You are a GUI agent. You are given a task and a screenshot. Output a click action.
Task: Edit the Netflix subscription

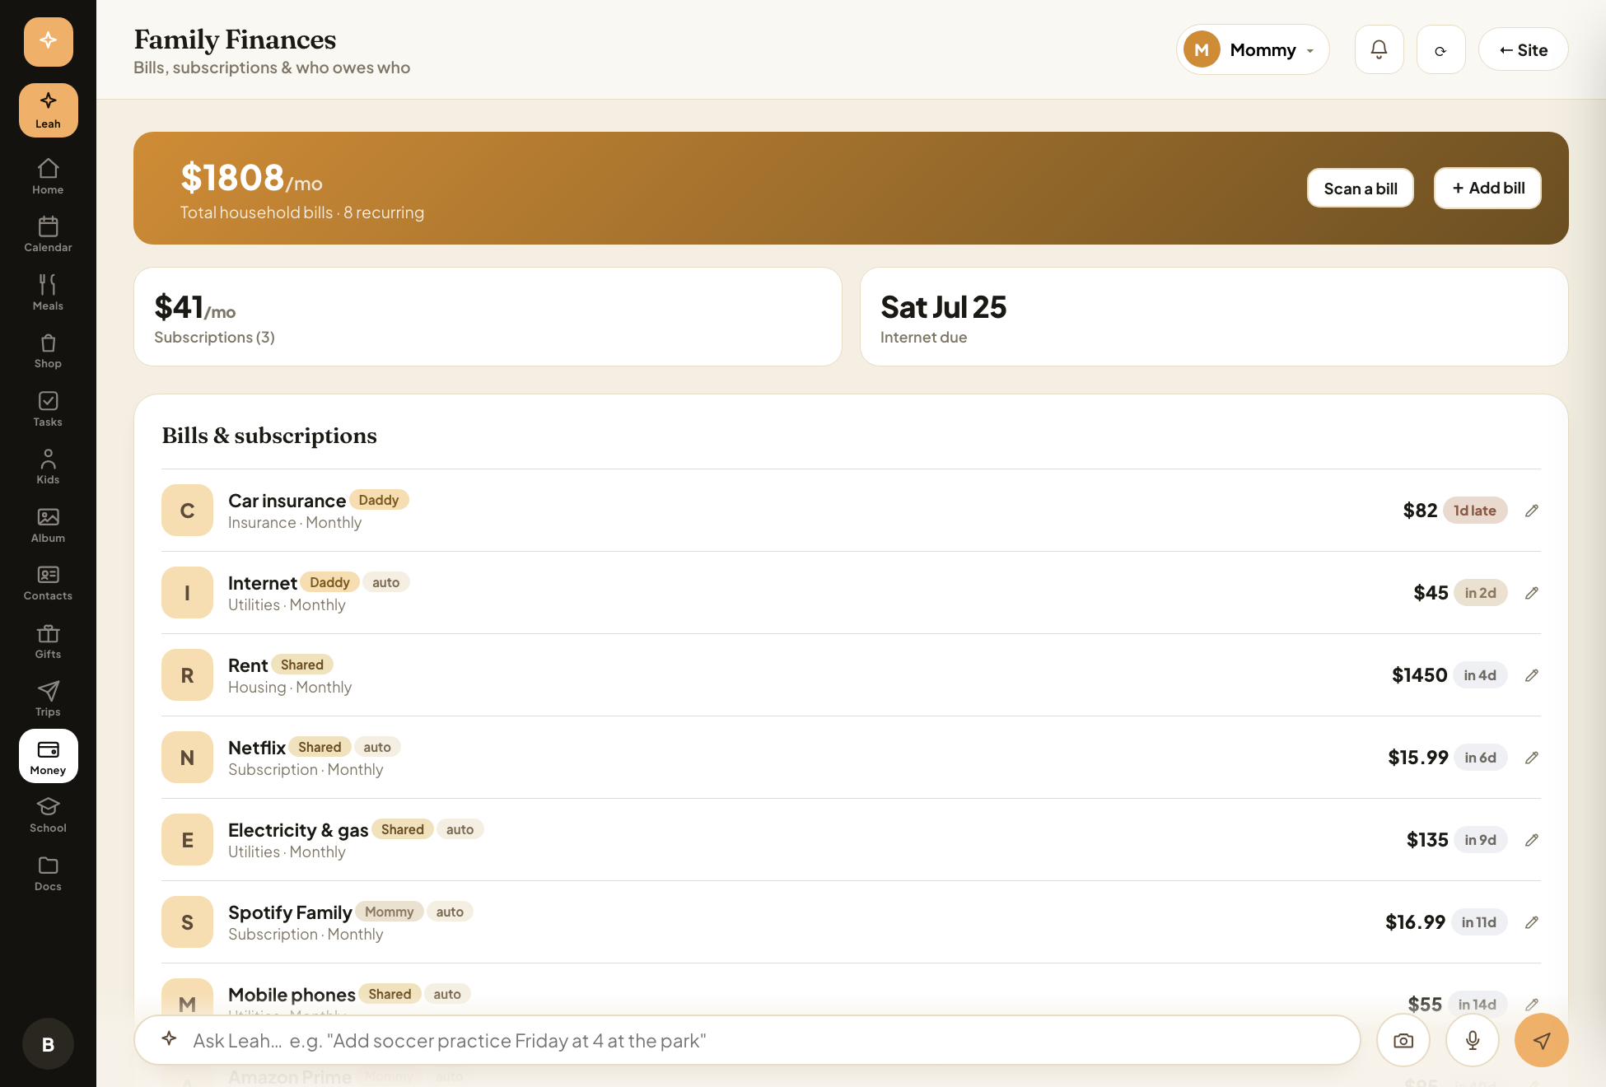tap(1531, 758)
